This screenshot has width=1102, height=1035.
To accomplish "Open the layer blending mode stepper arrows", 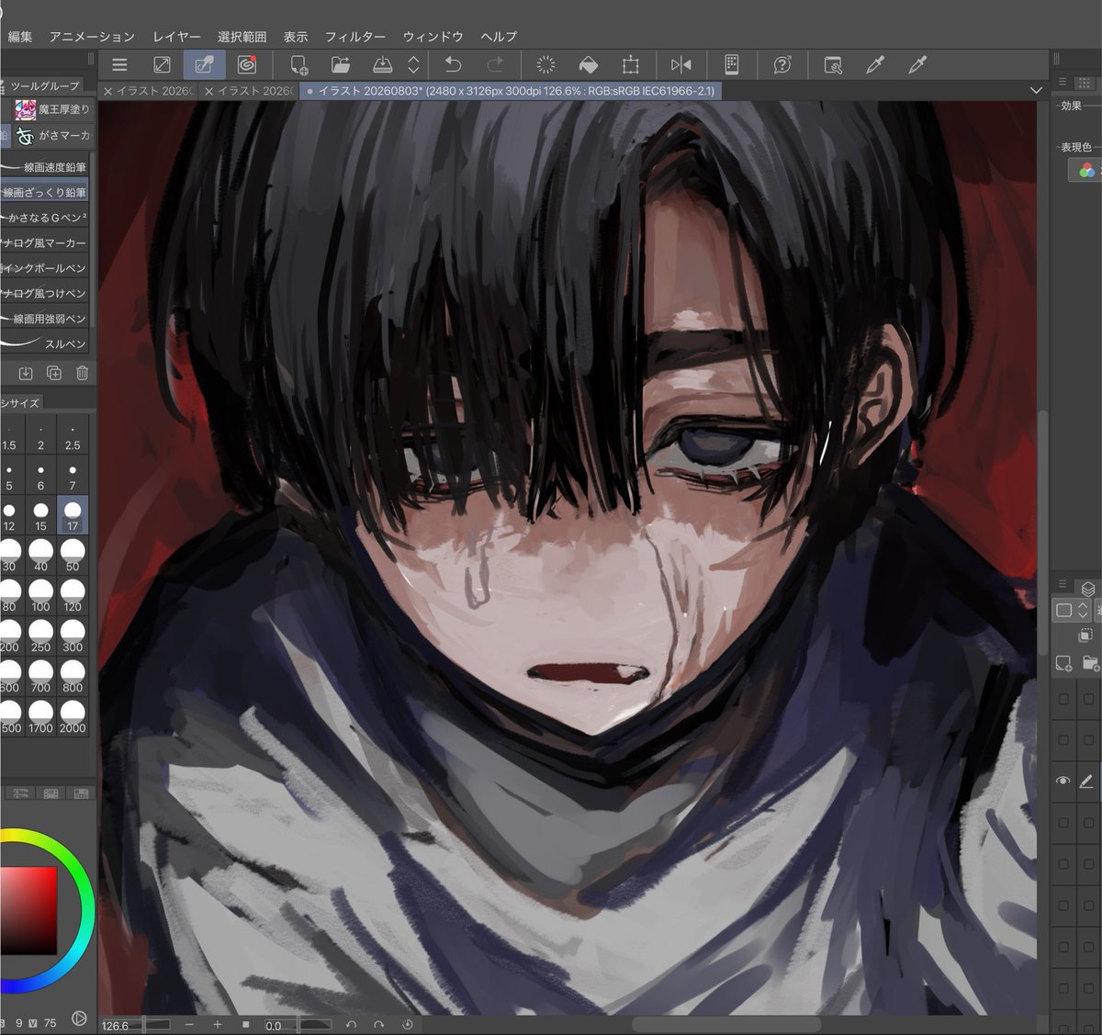I will pos(1083,610).
